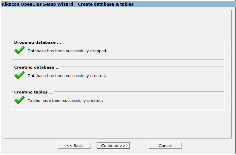The height and width of the screenshot is (155, 236).
Task: Click empty panel area above Dropping database section
Action: click(x=117, y=25)
